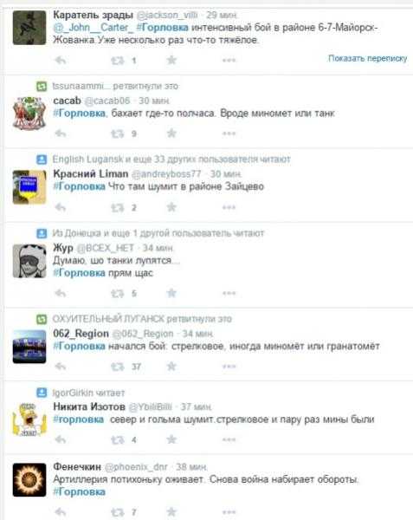Open the cacab username profile link

67,101
